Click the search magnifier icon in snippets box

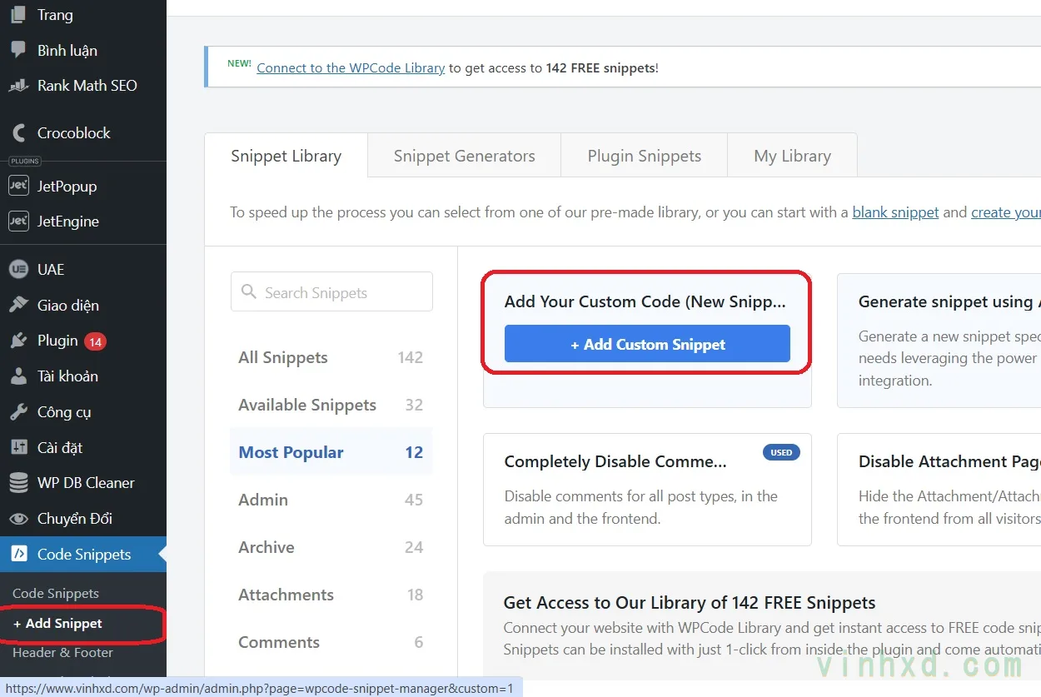tap(248, 291)
